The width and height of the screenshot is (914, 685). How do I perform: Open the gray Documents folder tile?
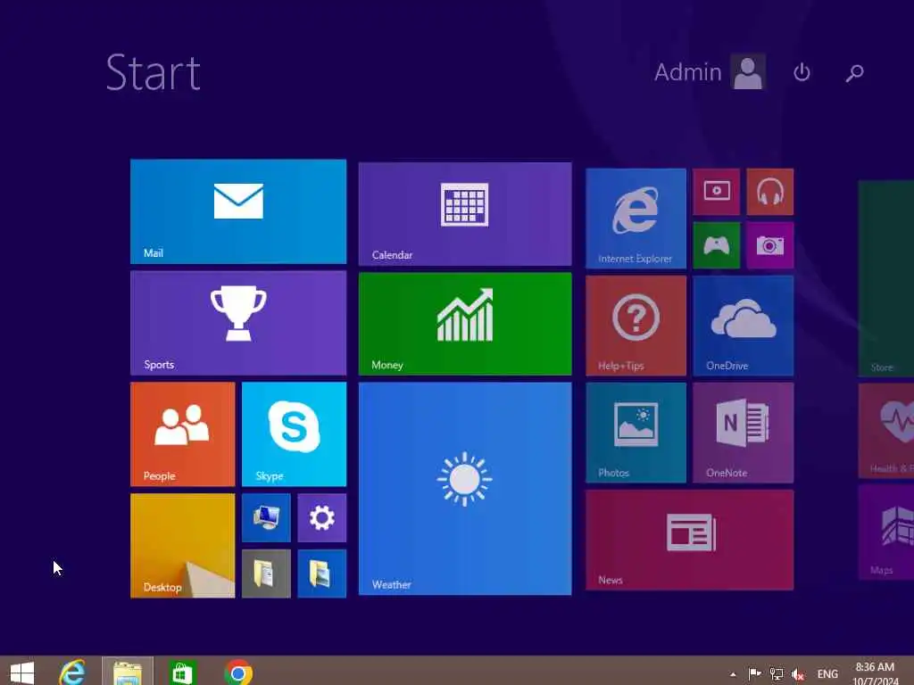click(266, 574)
